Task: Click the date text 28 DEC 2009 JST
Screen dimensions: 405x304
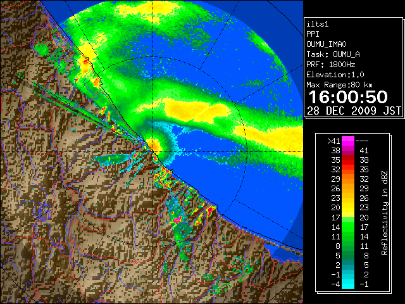Action: pos(354,111)
